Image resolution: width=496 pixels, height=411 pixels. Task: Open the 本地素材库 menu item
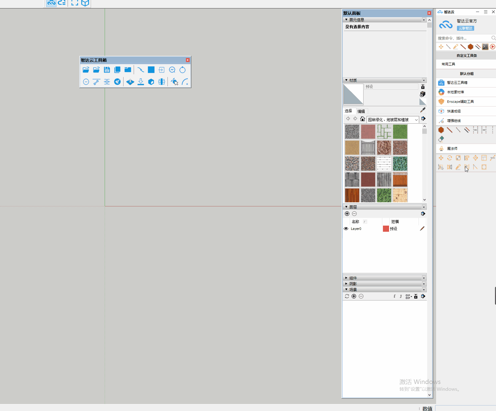[455, 92]
